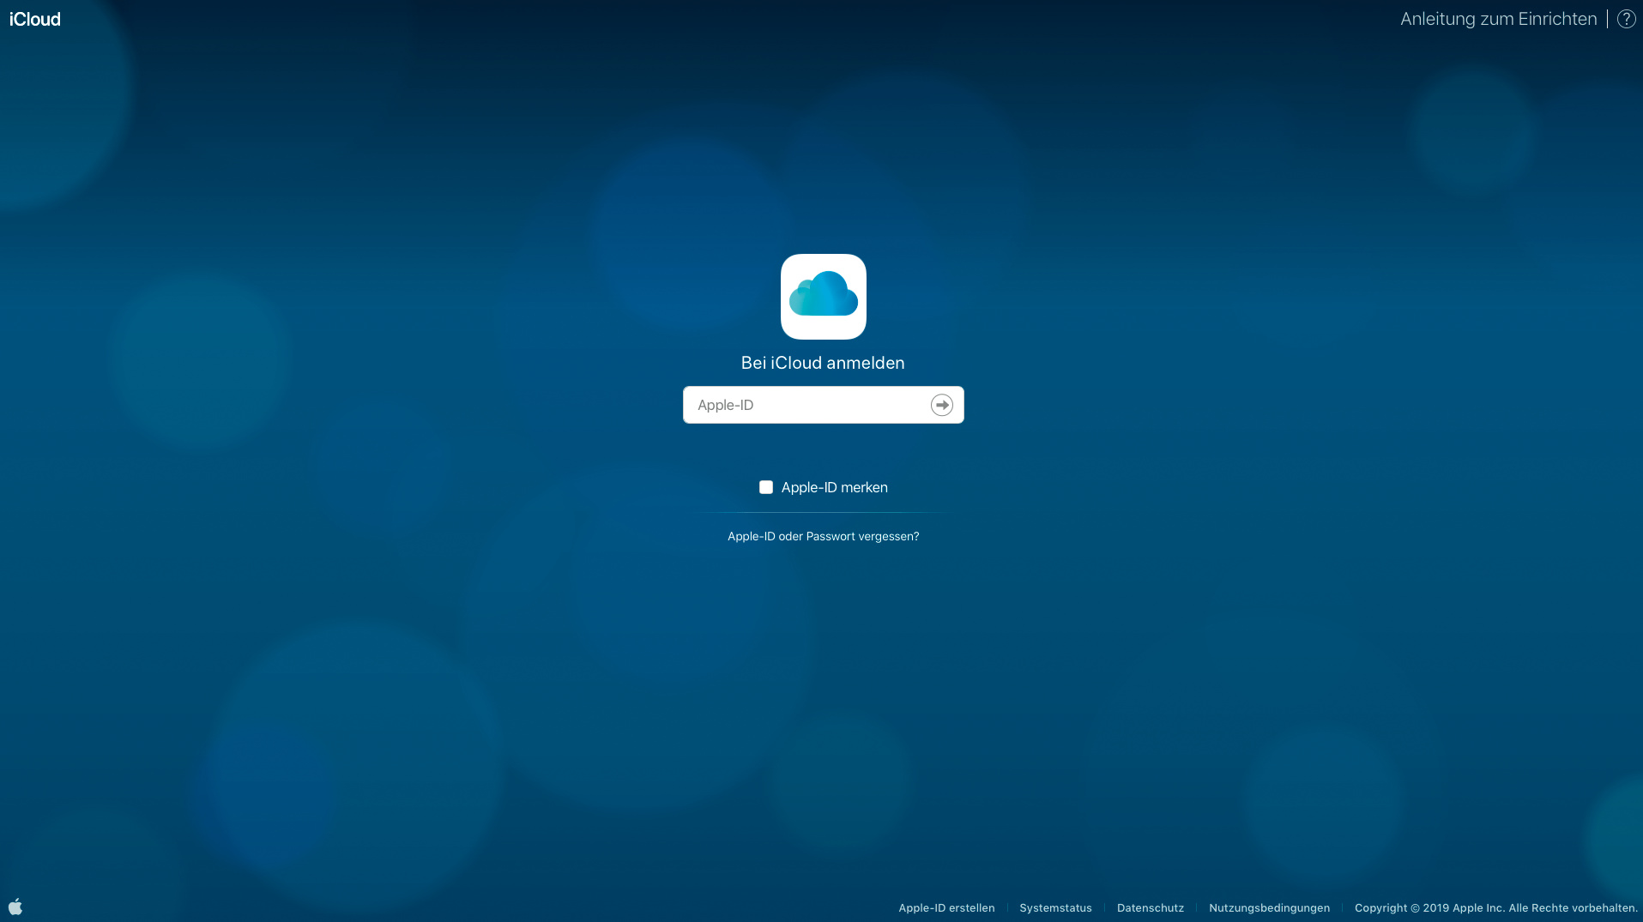This screenshot has width=1643, height=922.
Task: Open Apple-ID erstellen link
Action: pyautogui.click(x=946, y=907)
